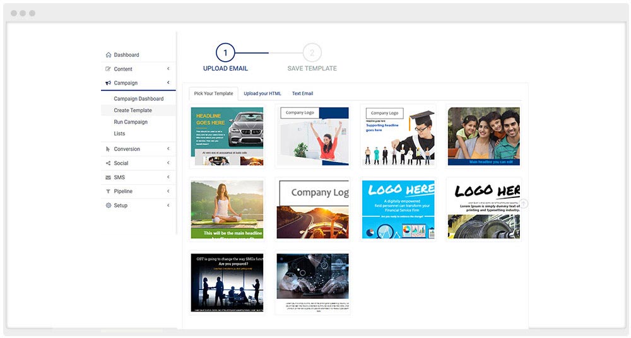
Task: Click the Dashboard home icon
Action: coord(109,55)
